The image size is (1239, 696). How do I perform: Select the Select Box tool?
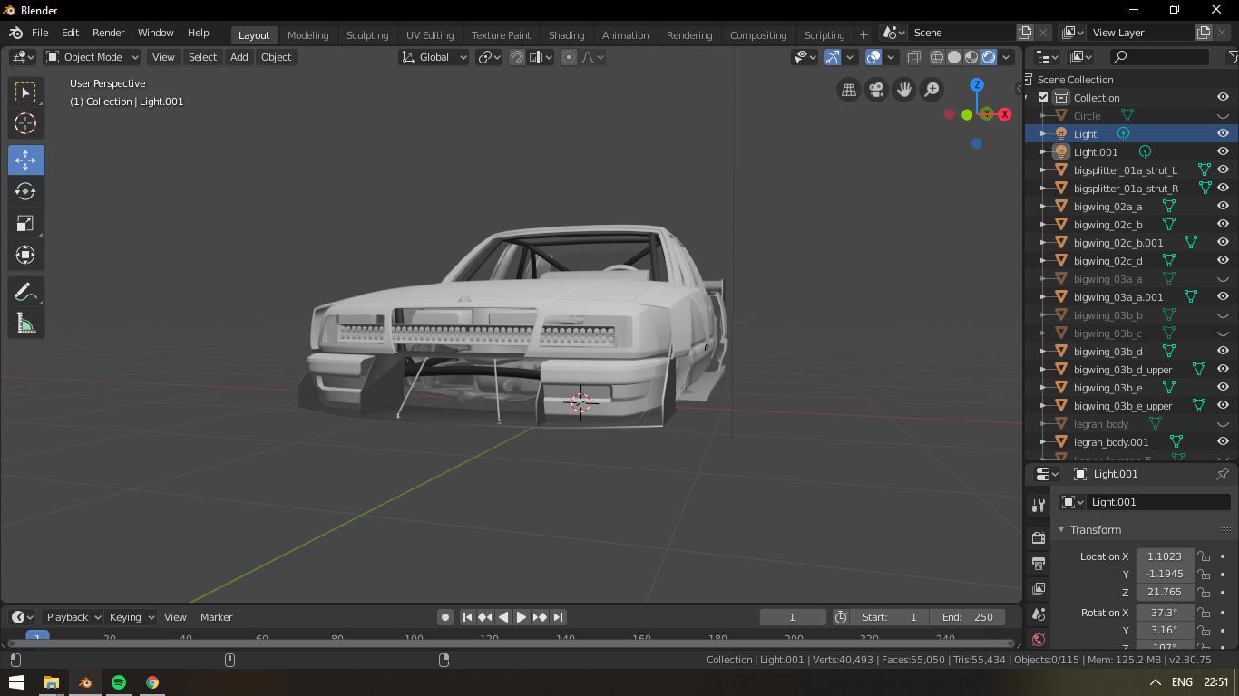tap(25, 92)
